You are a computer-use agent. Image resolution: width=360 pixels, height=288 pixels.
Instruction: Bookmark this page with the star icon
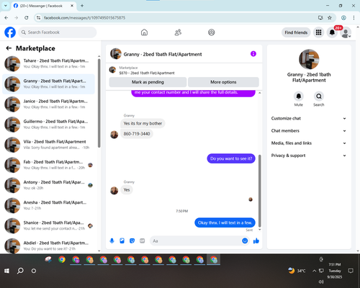330,18
